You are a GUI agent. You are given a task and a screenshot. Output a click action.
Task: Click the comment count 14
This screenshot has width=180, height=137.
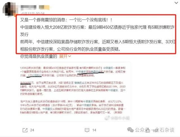pos(94,130)
